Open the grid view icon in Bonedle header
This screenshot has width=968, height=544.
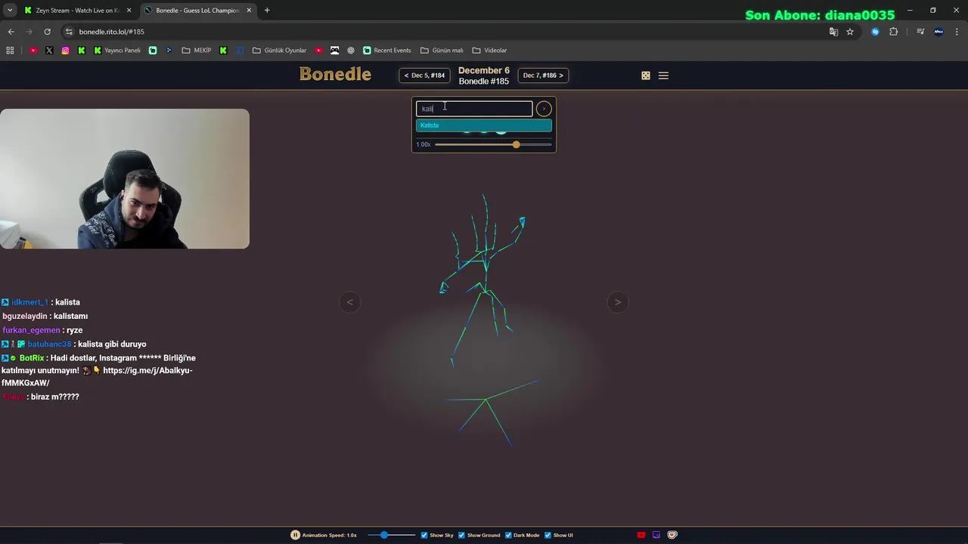pos(646,76)
